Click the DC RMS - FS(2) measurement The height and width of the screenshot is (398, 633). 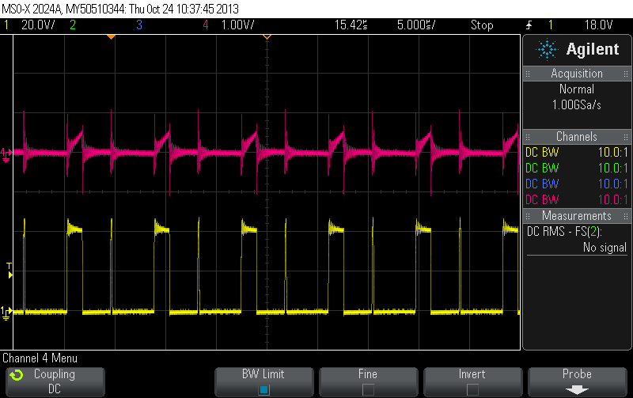(x=564, y=232)
